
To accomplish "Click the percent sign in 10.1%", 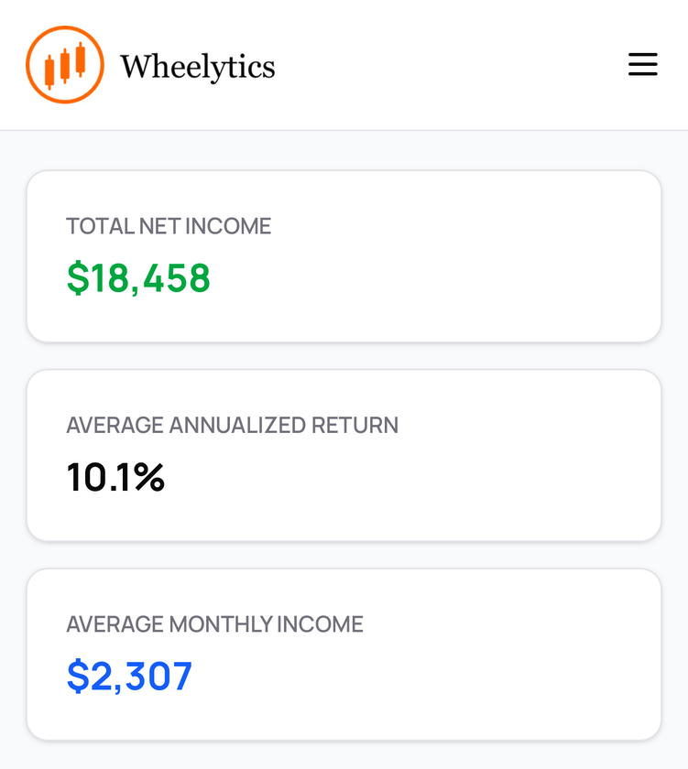I will click(149, 477).
